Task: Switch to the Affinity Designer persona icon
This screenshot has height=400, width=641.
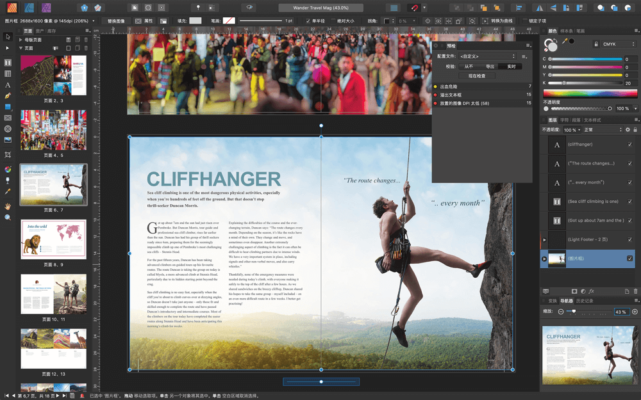Action: coord(29,7)
